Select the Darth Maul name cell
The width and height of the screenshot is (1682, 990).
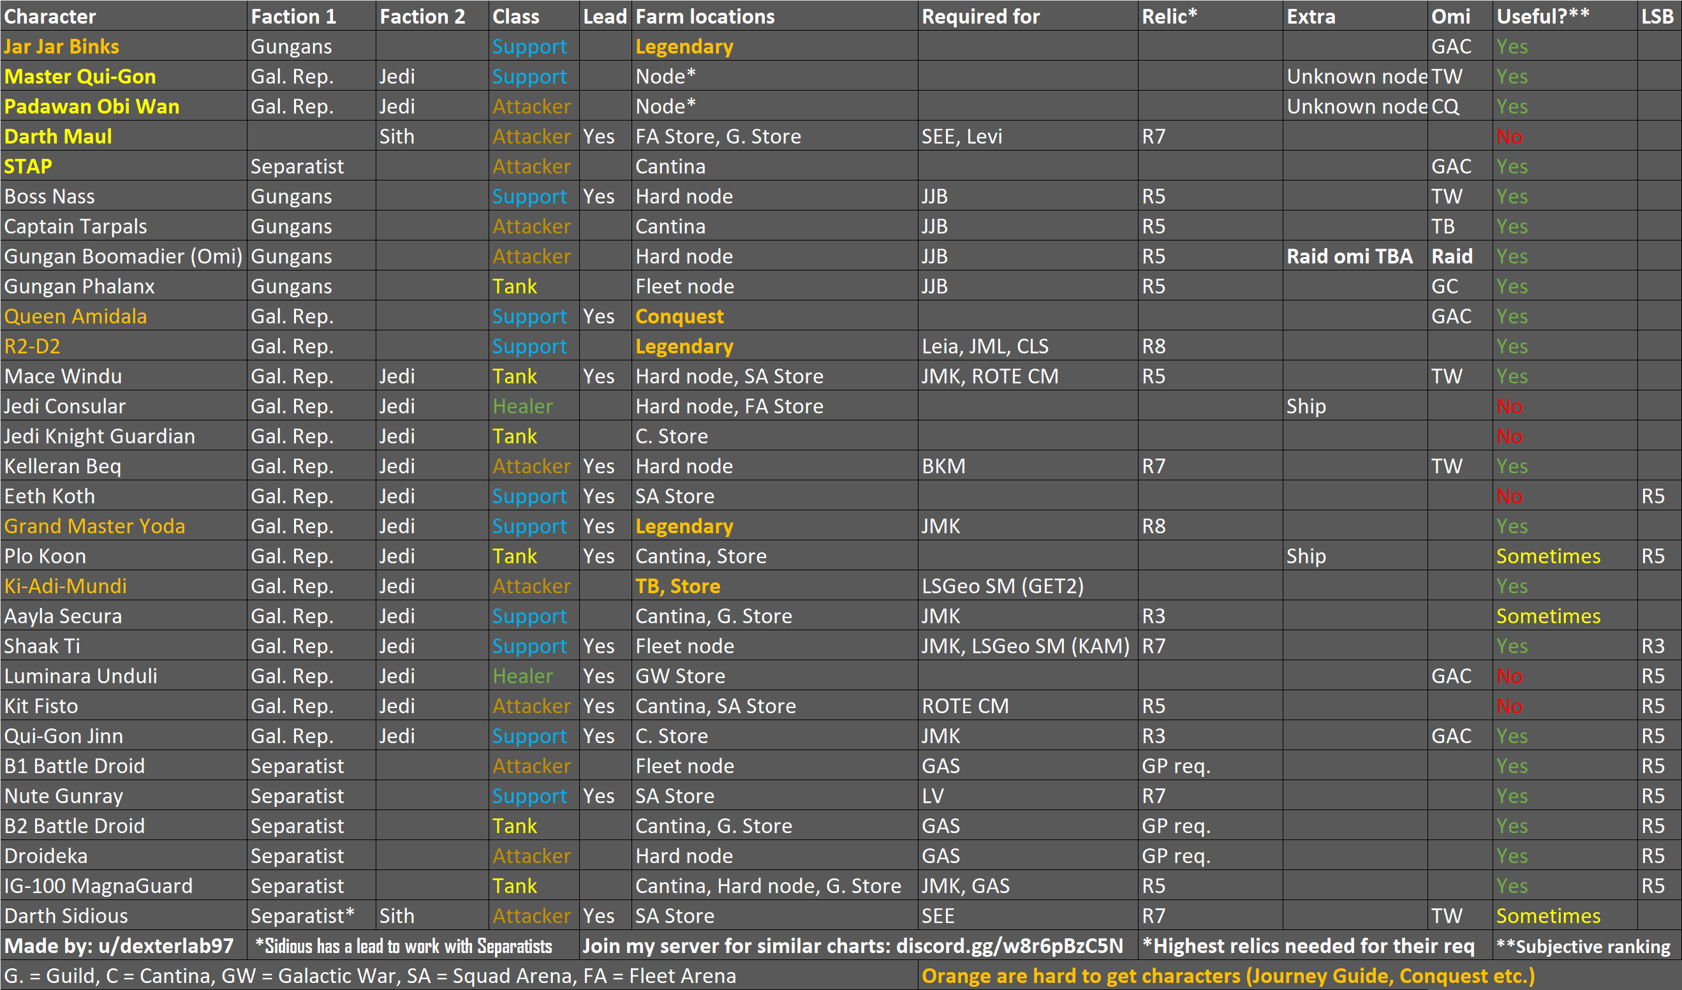coord(58,136)
